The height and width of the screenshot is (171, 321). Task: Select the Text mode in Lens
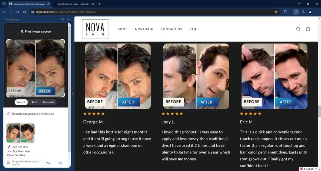(34, 102)
